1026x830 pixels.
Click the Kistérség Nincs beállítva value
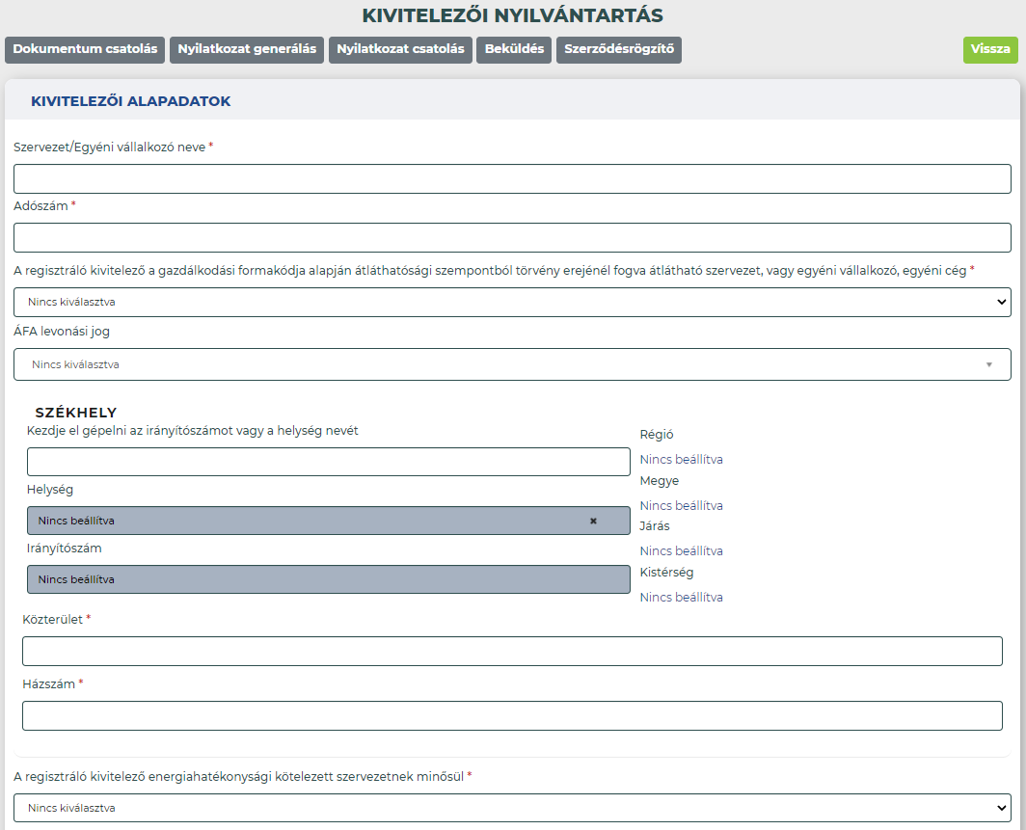[x=681, y=597]
